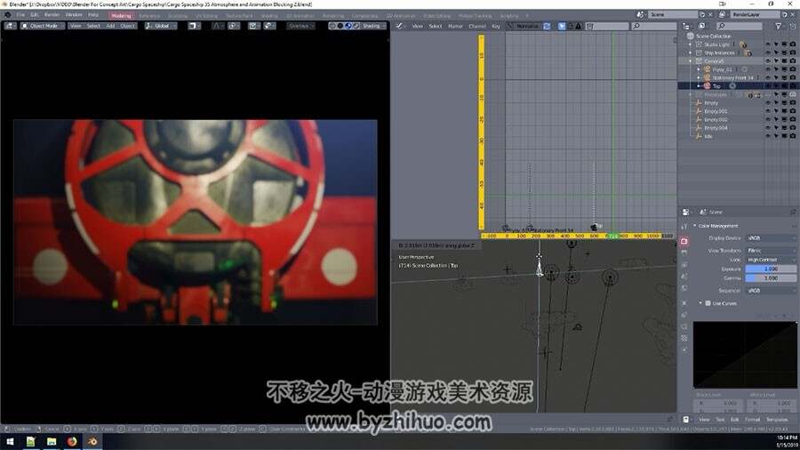Expand the Studio Light collection

click(x=691, y=44)
